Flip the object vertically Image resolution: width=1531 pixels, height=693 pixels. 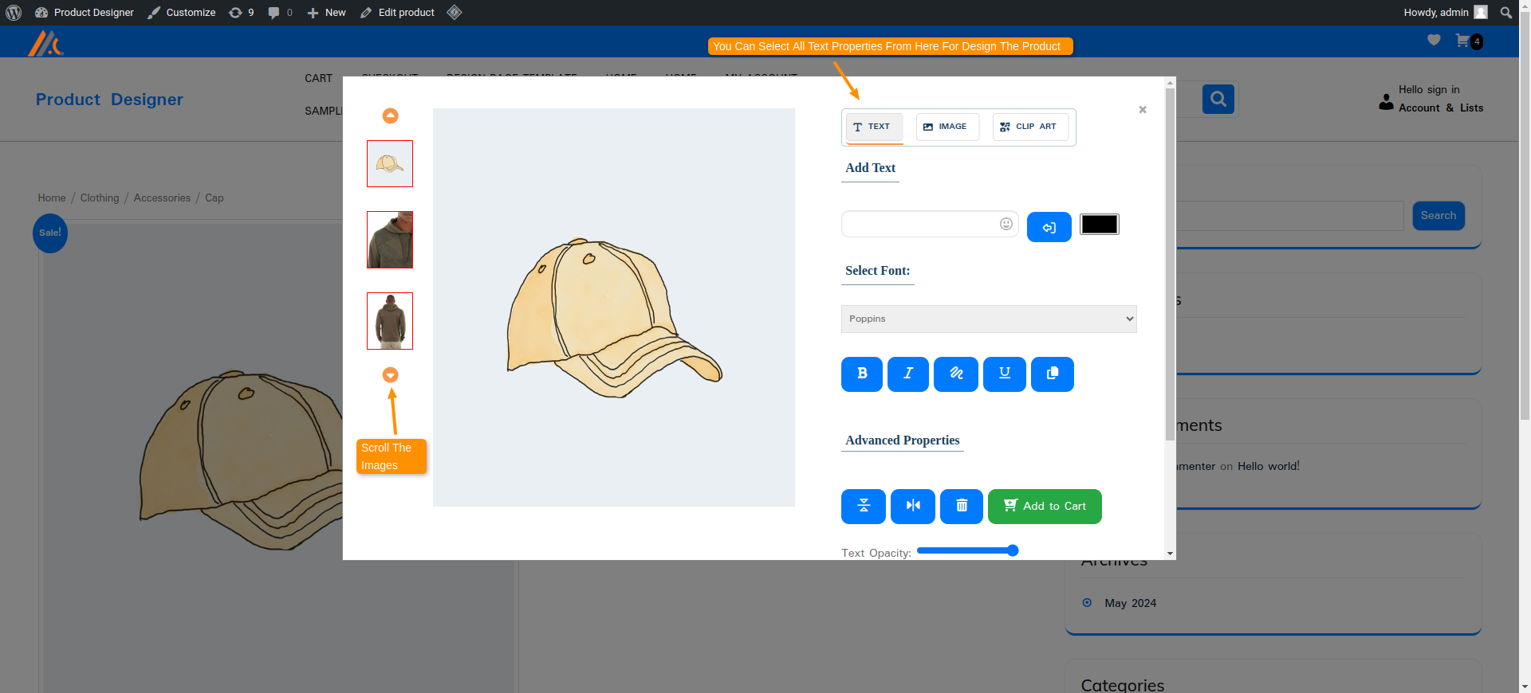click(863, 506)
